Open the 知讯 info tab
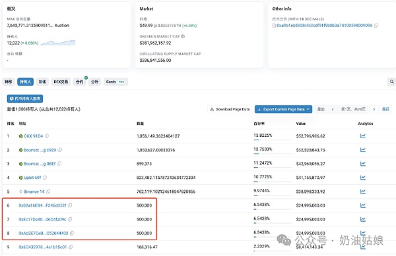The image size is (396, 256). pyautogui.click(x=42, y=82)
